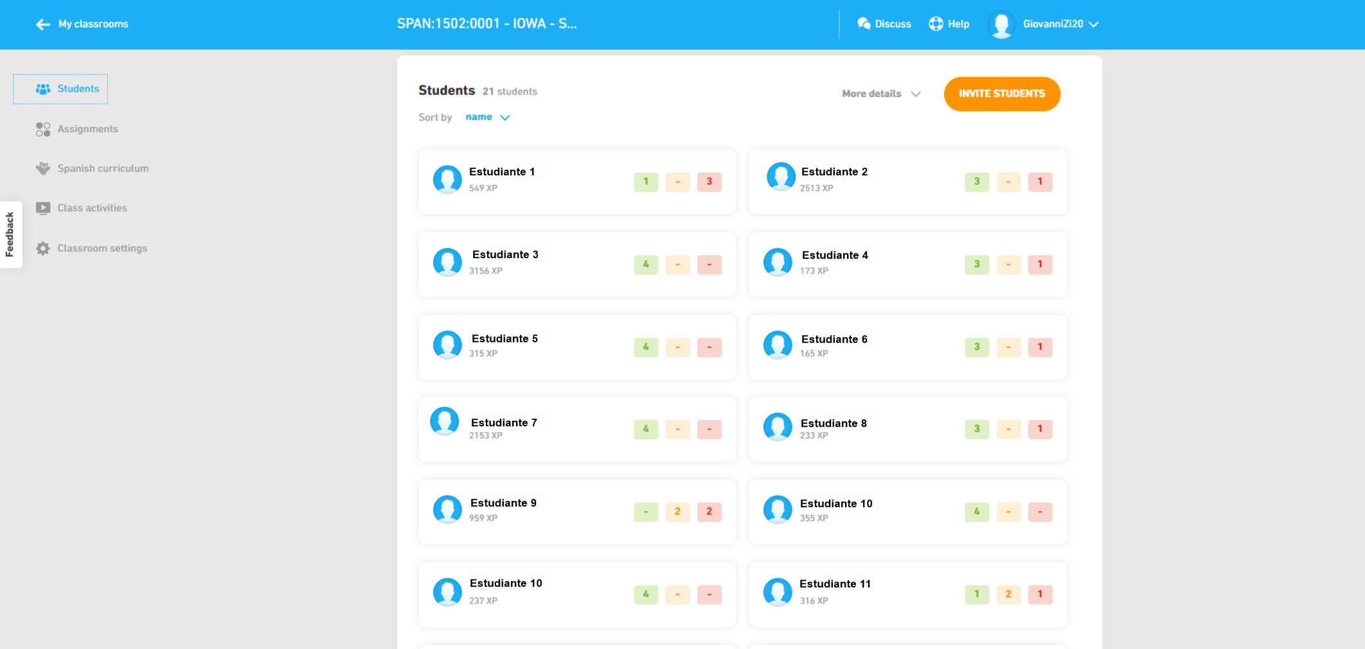
Task: Click Estudiante 1's red badge showing 3
Action: coord(709,182)
